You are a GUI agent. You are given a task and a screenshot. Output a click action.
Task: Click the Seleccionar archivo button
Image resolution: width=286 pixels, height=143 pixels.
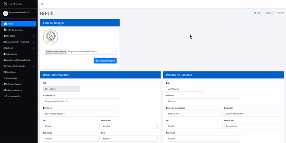[56, 51]
